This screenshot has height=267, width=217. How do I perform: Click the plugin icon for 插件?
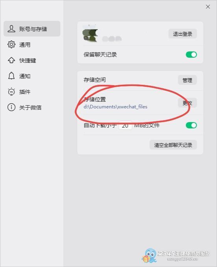pos(11,91)
